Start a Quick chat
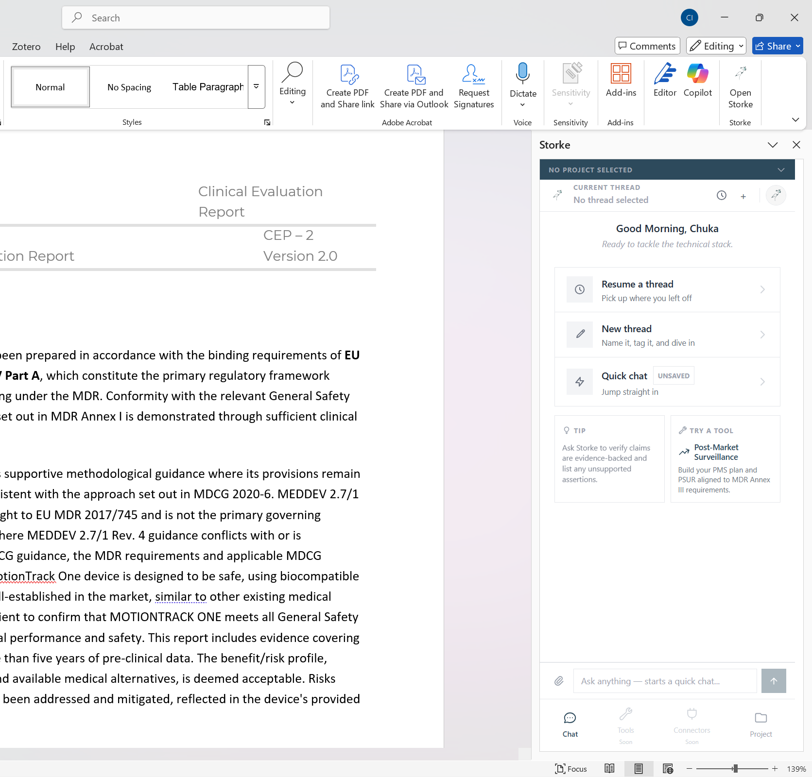 coord(667,382)
